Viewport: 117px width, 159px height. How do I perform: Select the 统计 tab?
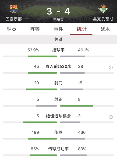coord(82,29)
